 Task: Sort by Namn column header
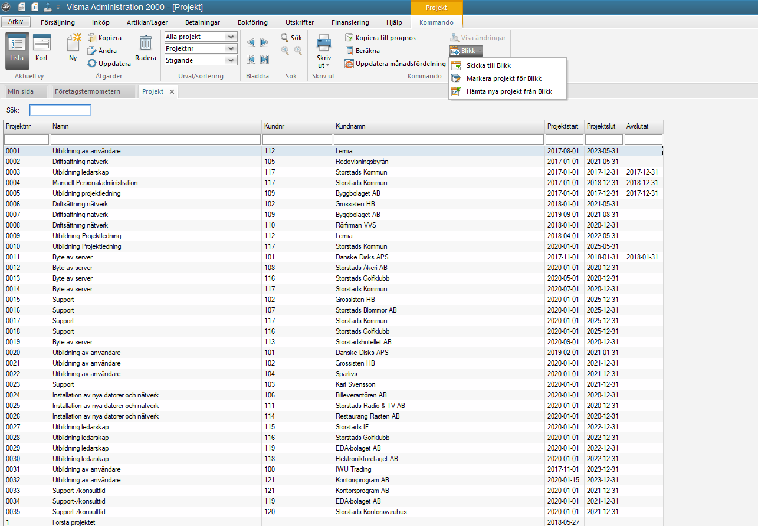156,126
